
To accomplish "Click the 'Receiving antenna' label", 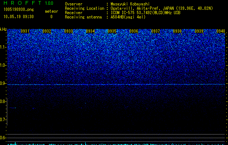I will coord(83,17).
